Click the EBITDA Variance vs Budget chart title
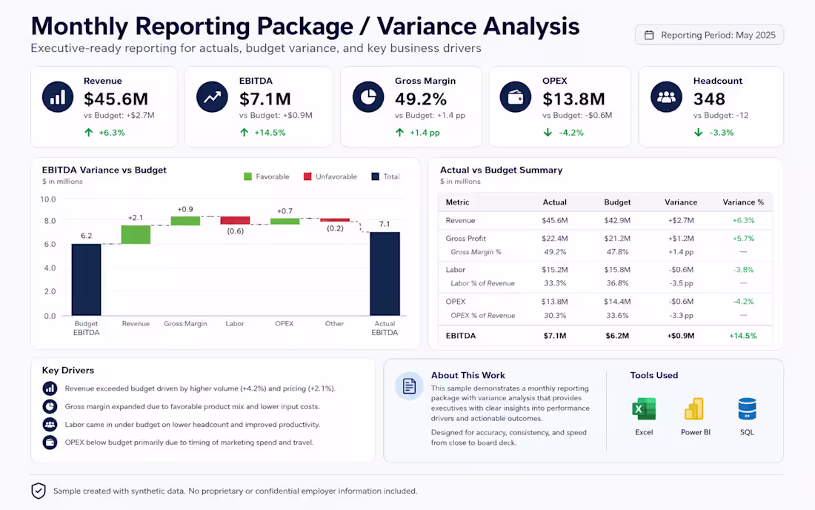Viewport: 815px width, 510px height. click(x=104, y=170)
